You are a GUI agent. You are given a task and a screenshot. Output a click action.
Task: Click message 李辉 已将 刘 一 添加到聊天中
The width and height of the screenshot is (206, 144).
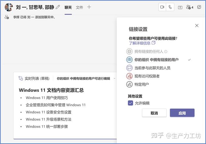34,17
